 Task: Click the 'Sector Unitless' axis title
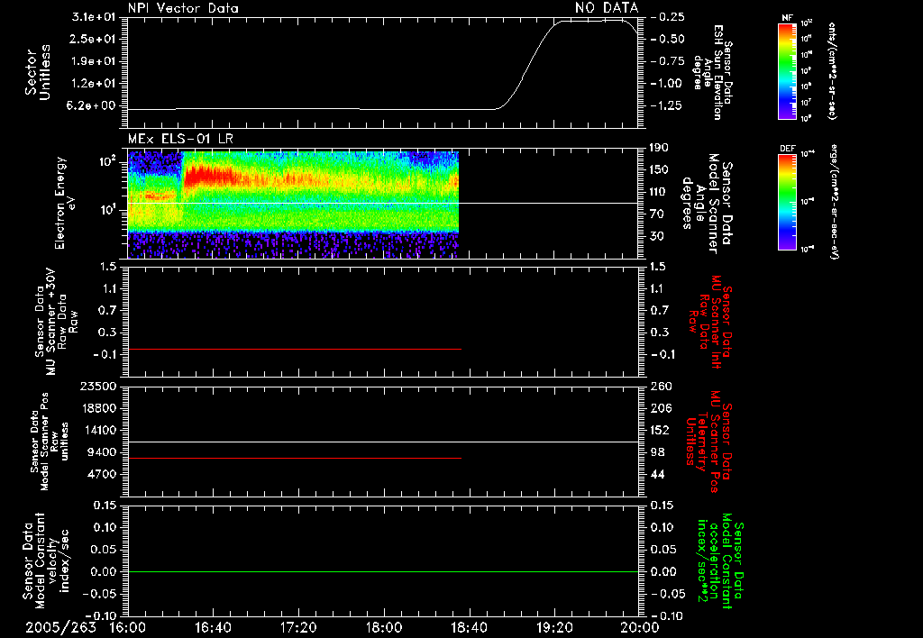click(x=38, y=72)
